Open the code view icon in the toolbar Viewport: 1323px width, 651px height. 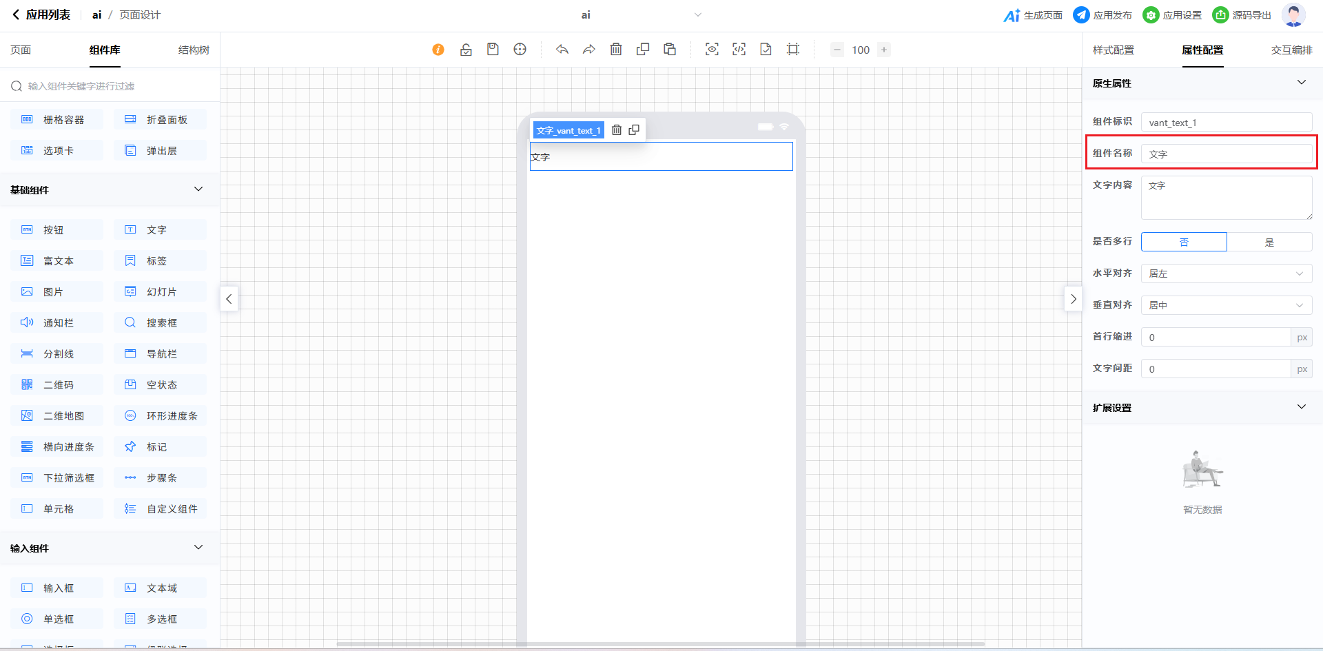739,50
